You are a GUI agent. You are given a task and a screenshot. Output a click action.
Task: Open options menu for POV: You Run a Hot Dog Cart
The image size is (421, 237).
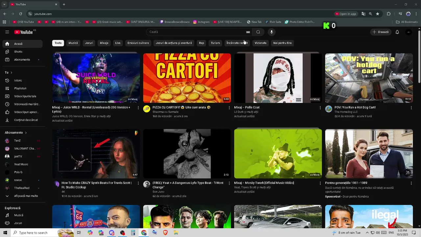coord(411,108)
